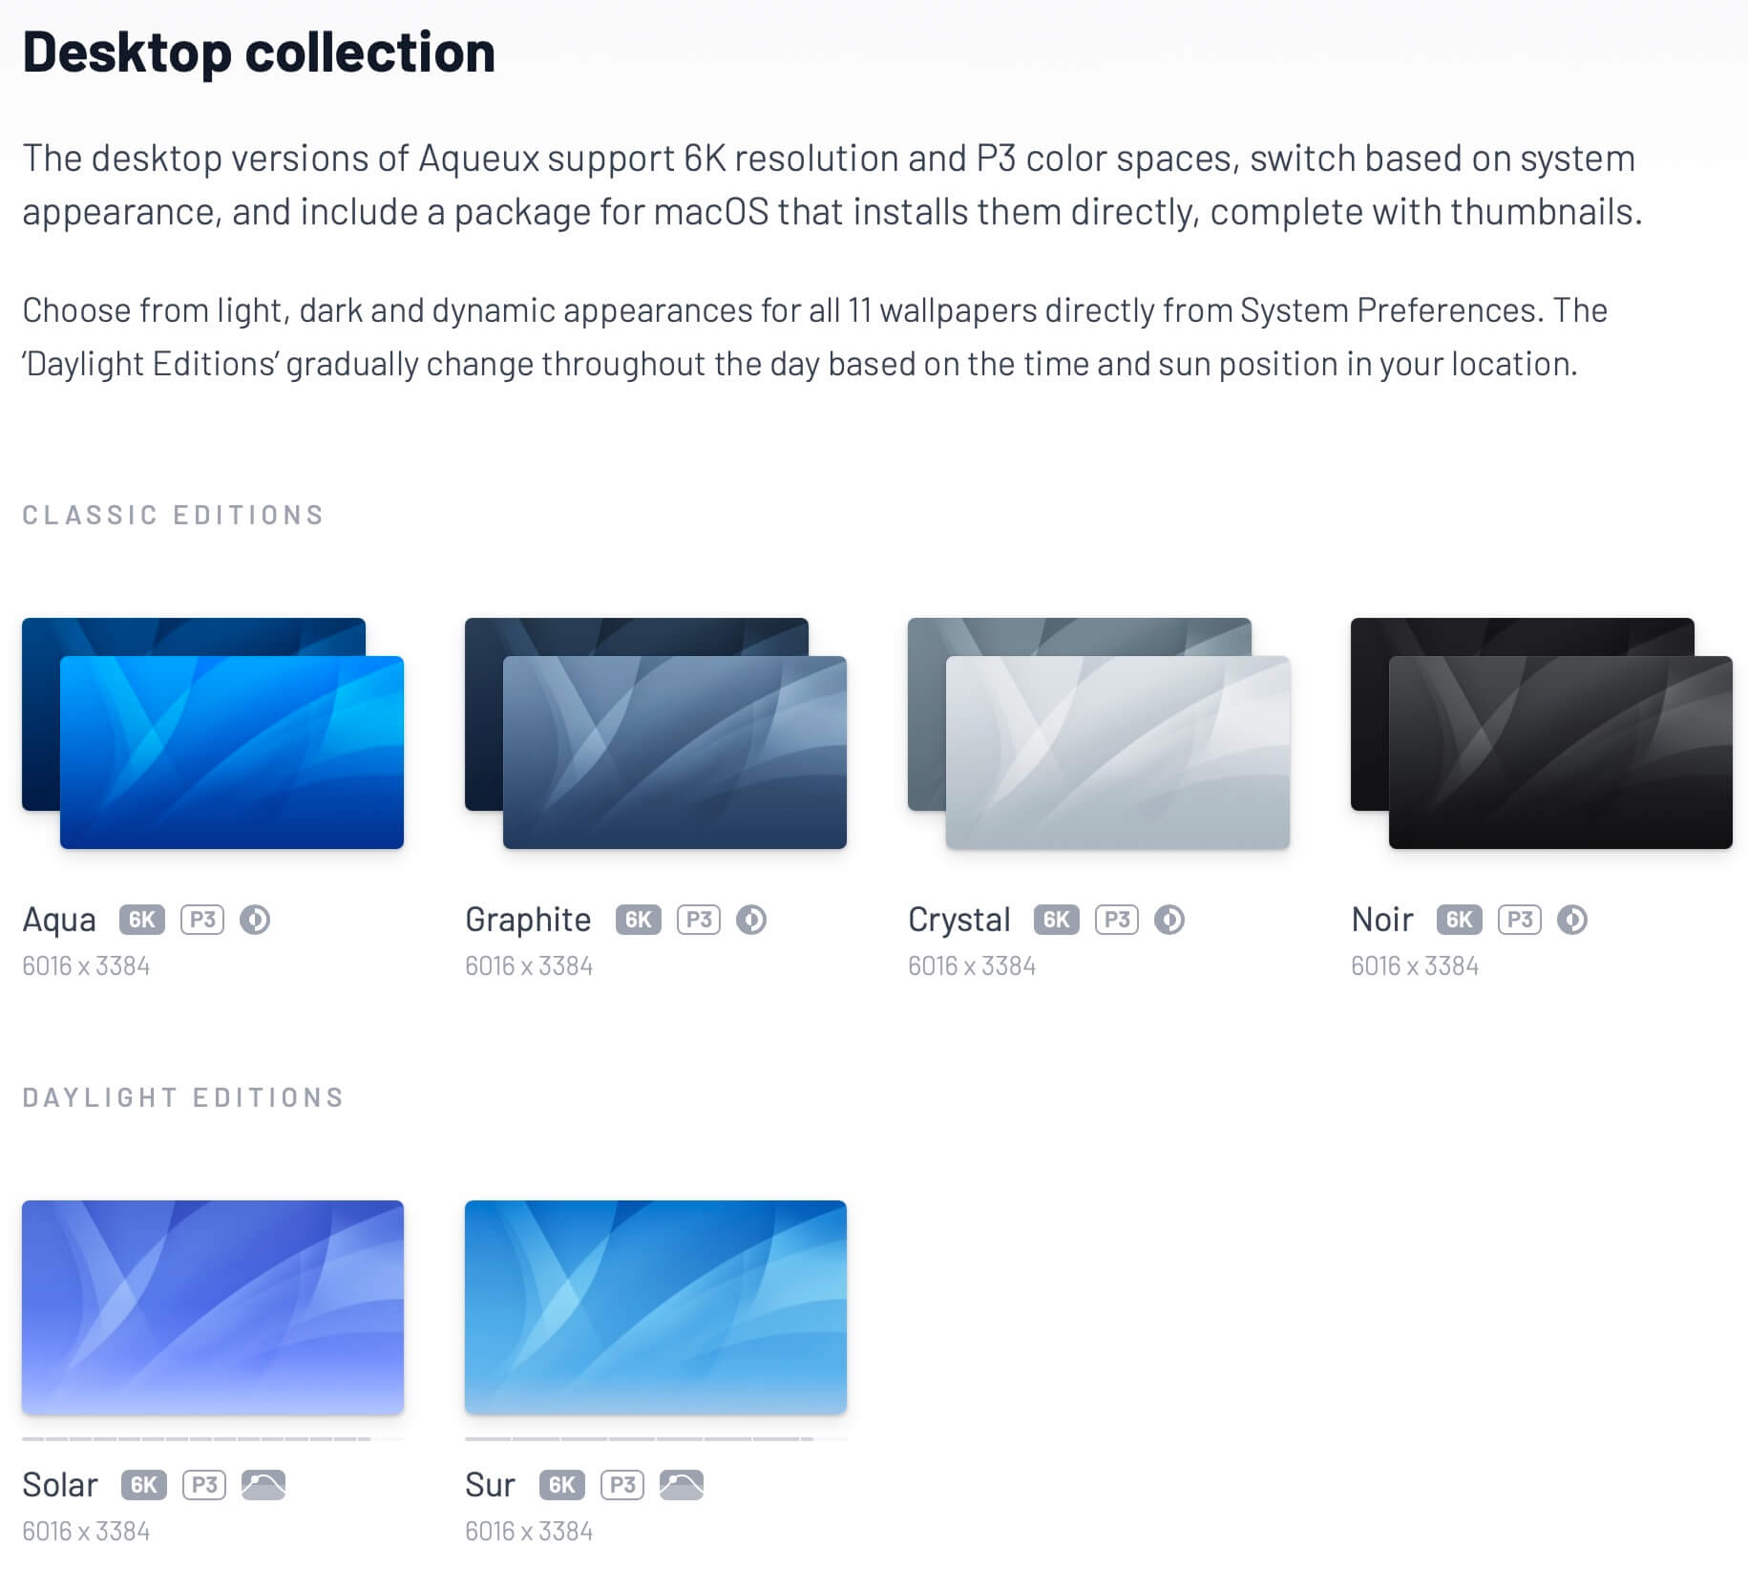Click the light/dark appearance icon next to Aqua
The image size is (1748, 1570).
(255, 920)
